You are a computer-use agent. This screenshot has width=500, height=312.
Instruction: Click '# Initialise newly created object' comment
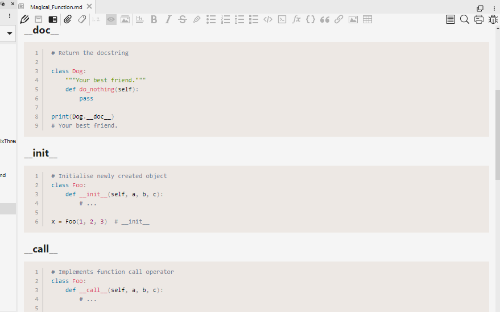[109, 176]
